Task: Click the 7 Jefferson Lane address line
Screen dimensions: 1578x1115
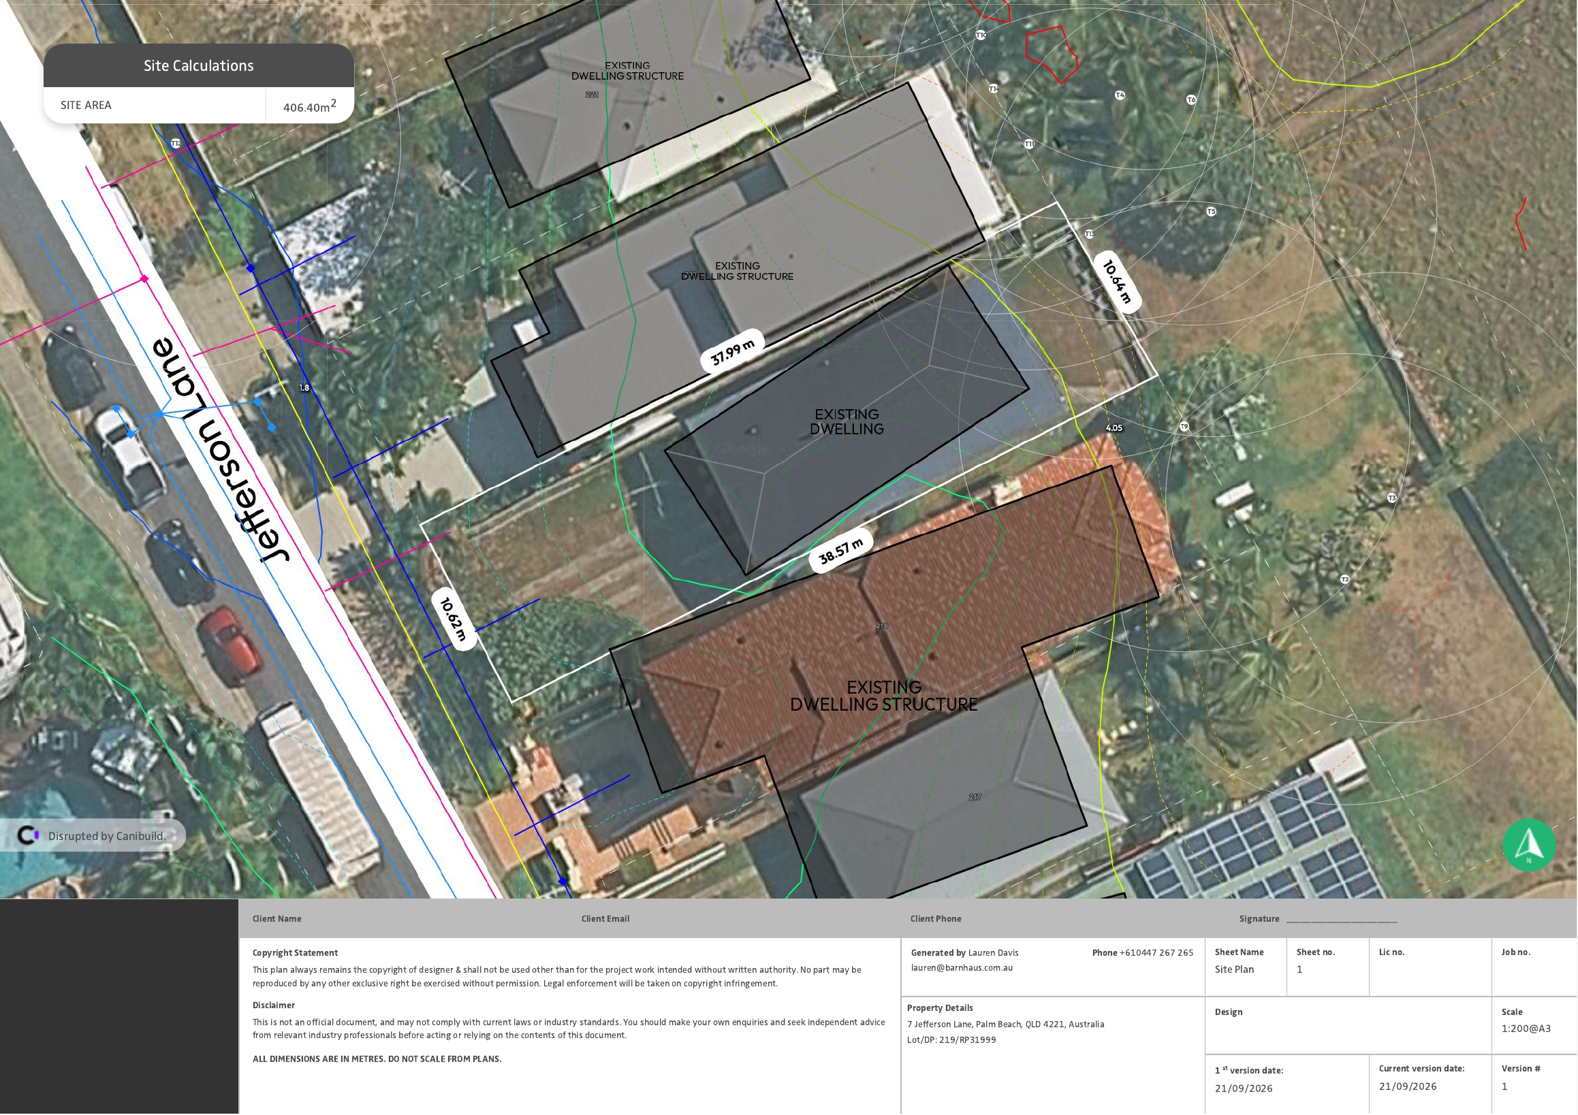Action: pyautogui.click(x=1005, y=1024)
